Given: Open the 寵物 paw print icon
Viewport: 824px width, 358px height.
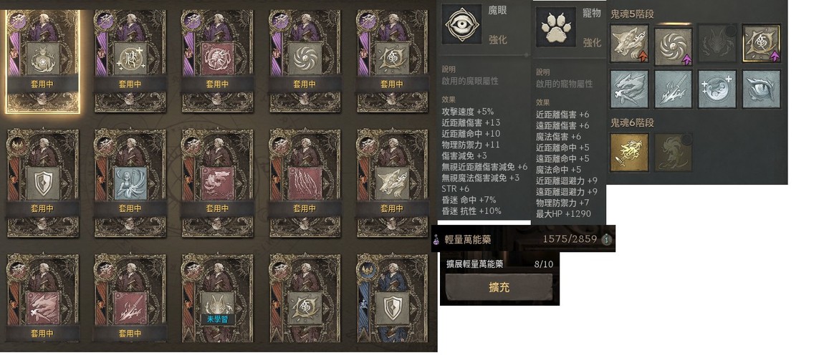Looking at the screenshot, I should (555, 26).
